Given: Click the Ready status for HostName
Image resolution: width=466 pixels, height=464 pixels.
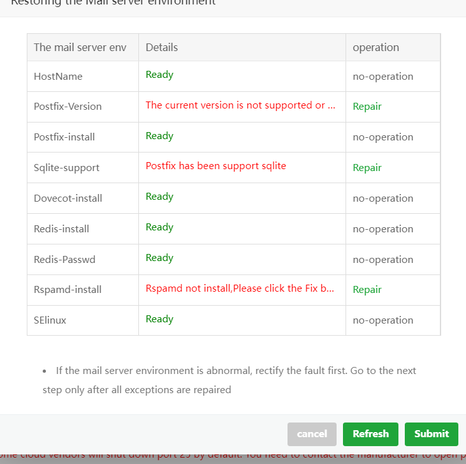Looking at the screenshot, I should pyautogui.click(x=159, y=75).
